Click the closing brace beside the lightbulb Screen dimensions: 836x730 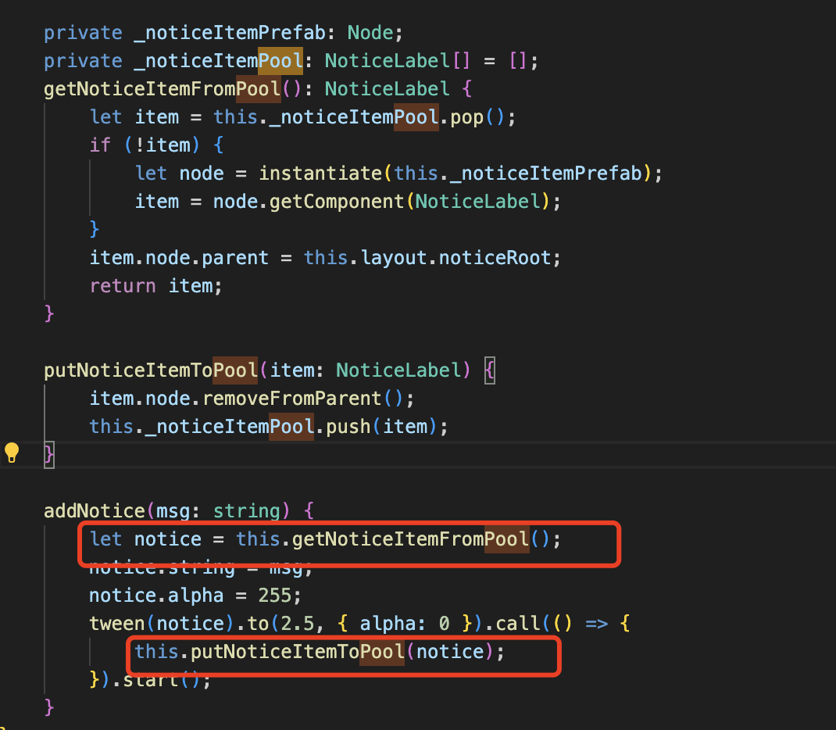pyautogui.click(x=49, y=455)
